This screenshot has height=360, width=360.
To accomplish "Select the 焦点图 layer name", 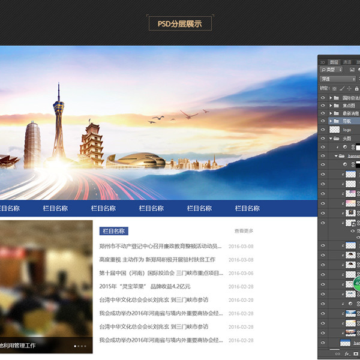I will click(x=349, y=106).
